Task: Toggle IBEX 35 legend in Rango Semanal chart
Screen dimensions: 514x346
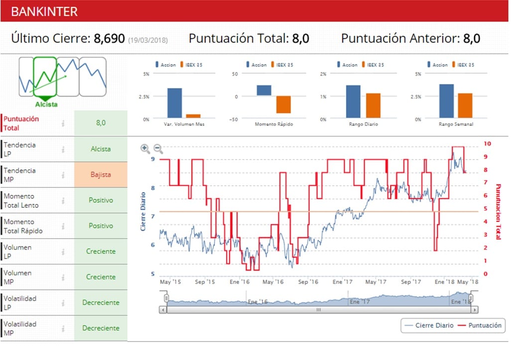Action: [x=463, y=65]
